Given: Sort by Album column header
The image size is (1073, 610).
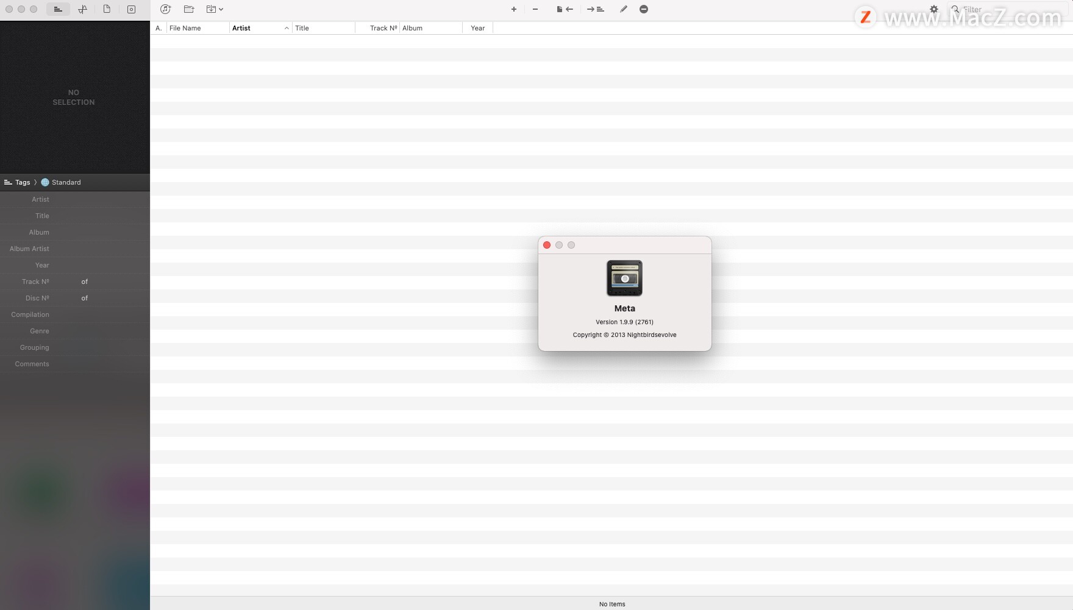Looking at the screenshot, I should (x=430, y=28).
